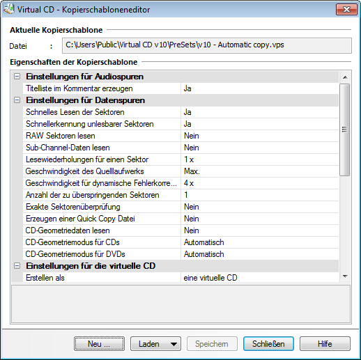Click the Virtual CD title bar icon
361x360 pixels.
(x=8, y=9)
